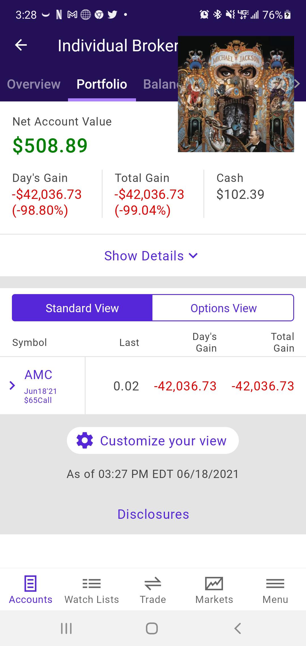Tap the Michael Jackson album artwork overlay

point(236,94)
